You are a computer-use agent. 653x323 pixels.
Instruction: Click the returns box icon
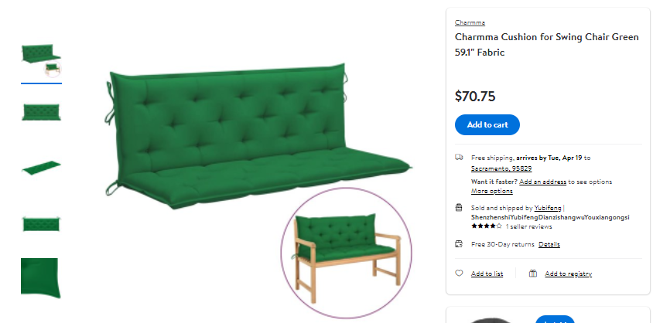pos(459,243)
